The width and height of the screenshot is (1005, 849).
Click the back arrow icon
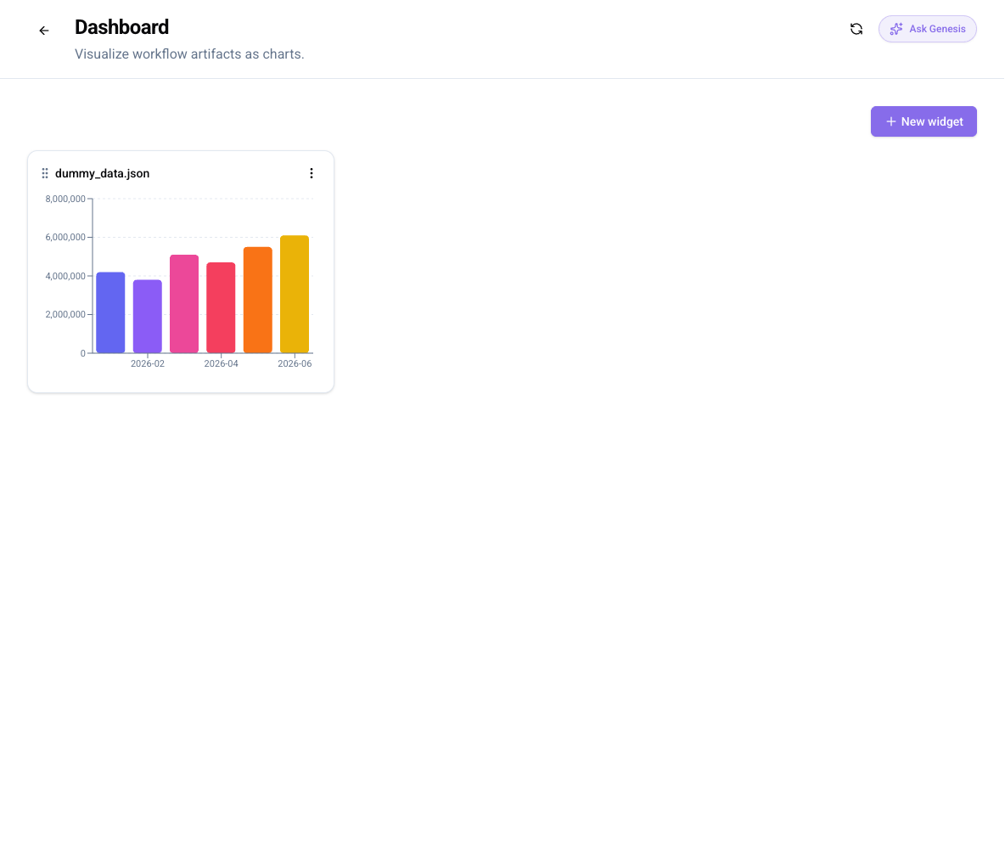point(43,31)
